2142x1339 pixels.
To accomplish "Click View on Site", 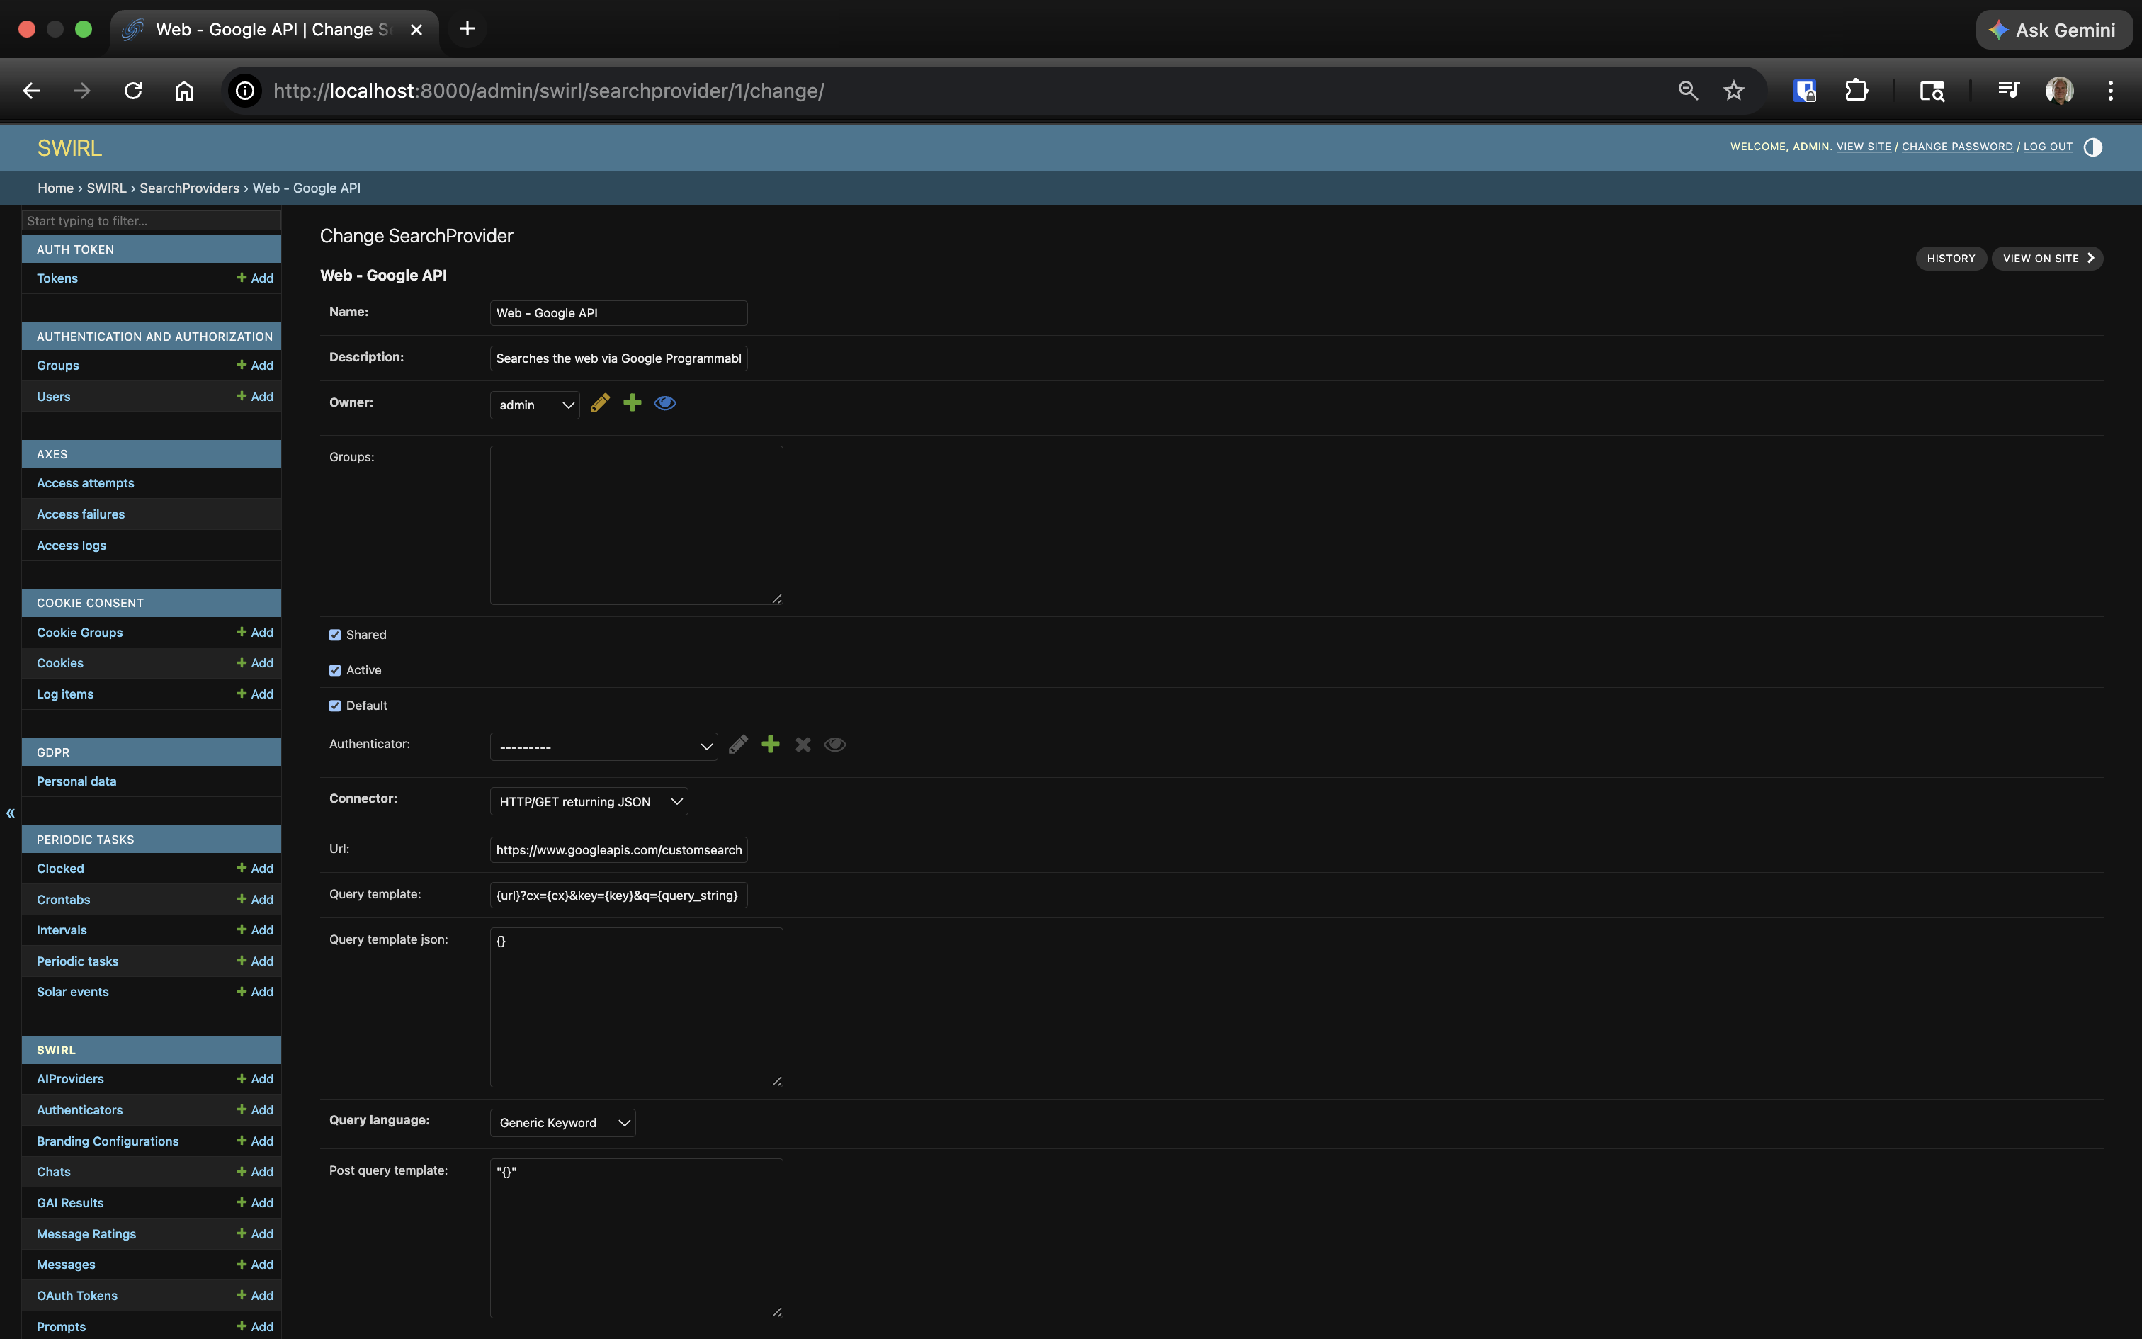I will click(2045, 258).
